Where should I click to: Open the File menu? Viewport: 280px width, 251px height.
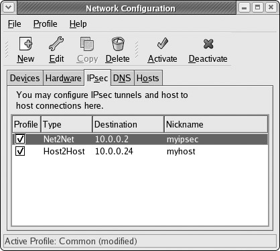(x=15, y=23)
